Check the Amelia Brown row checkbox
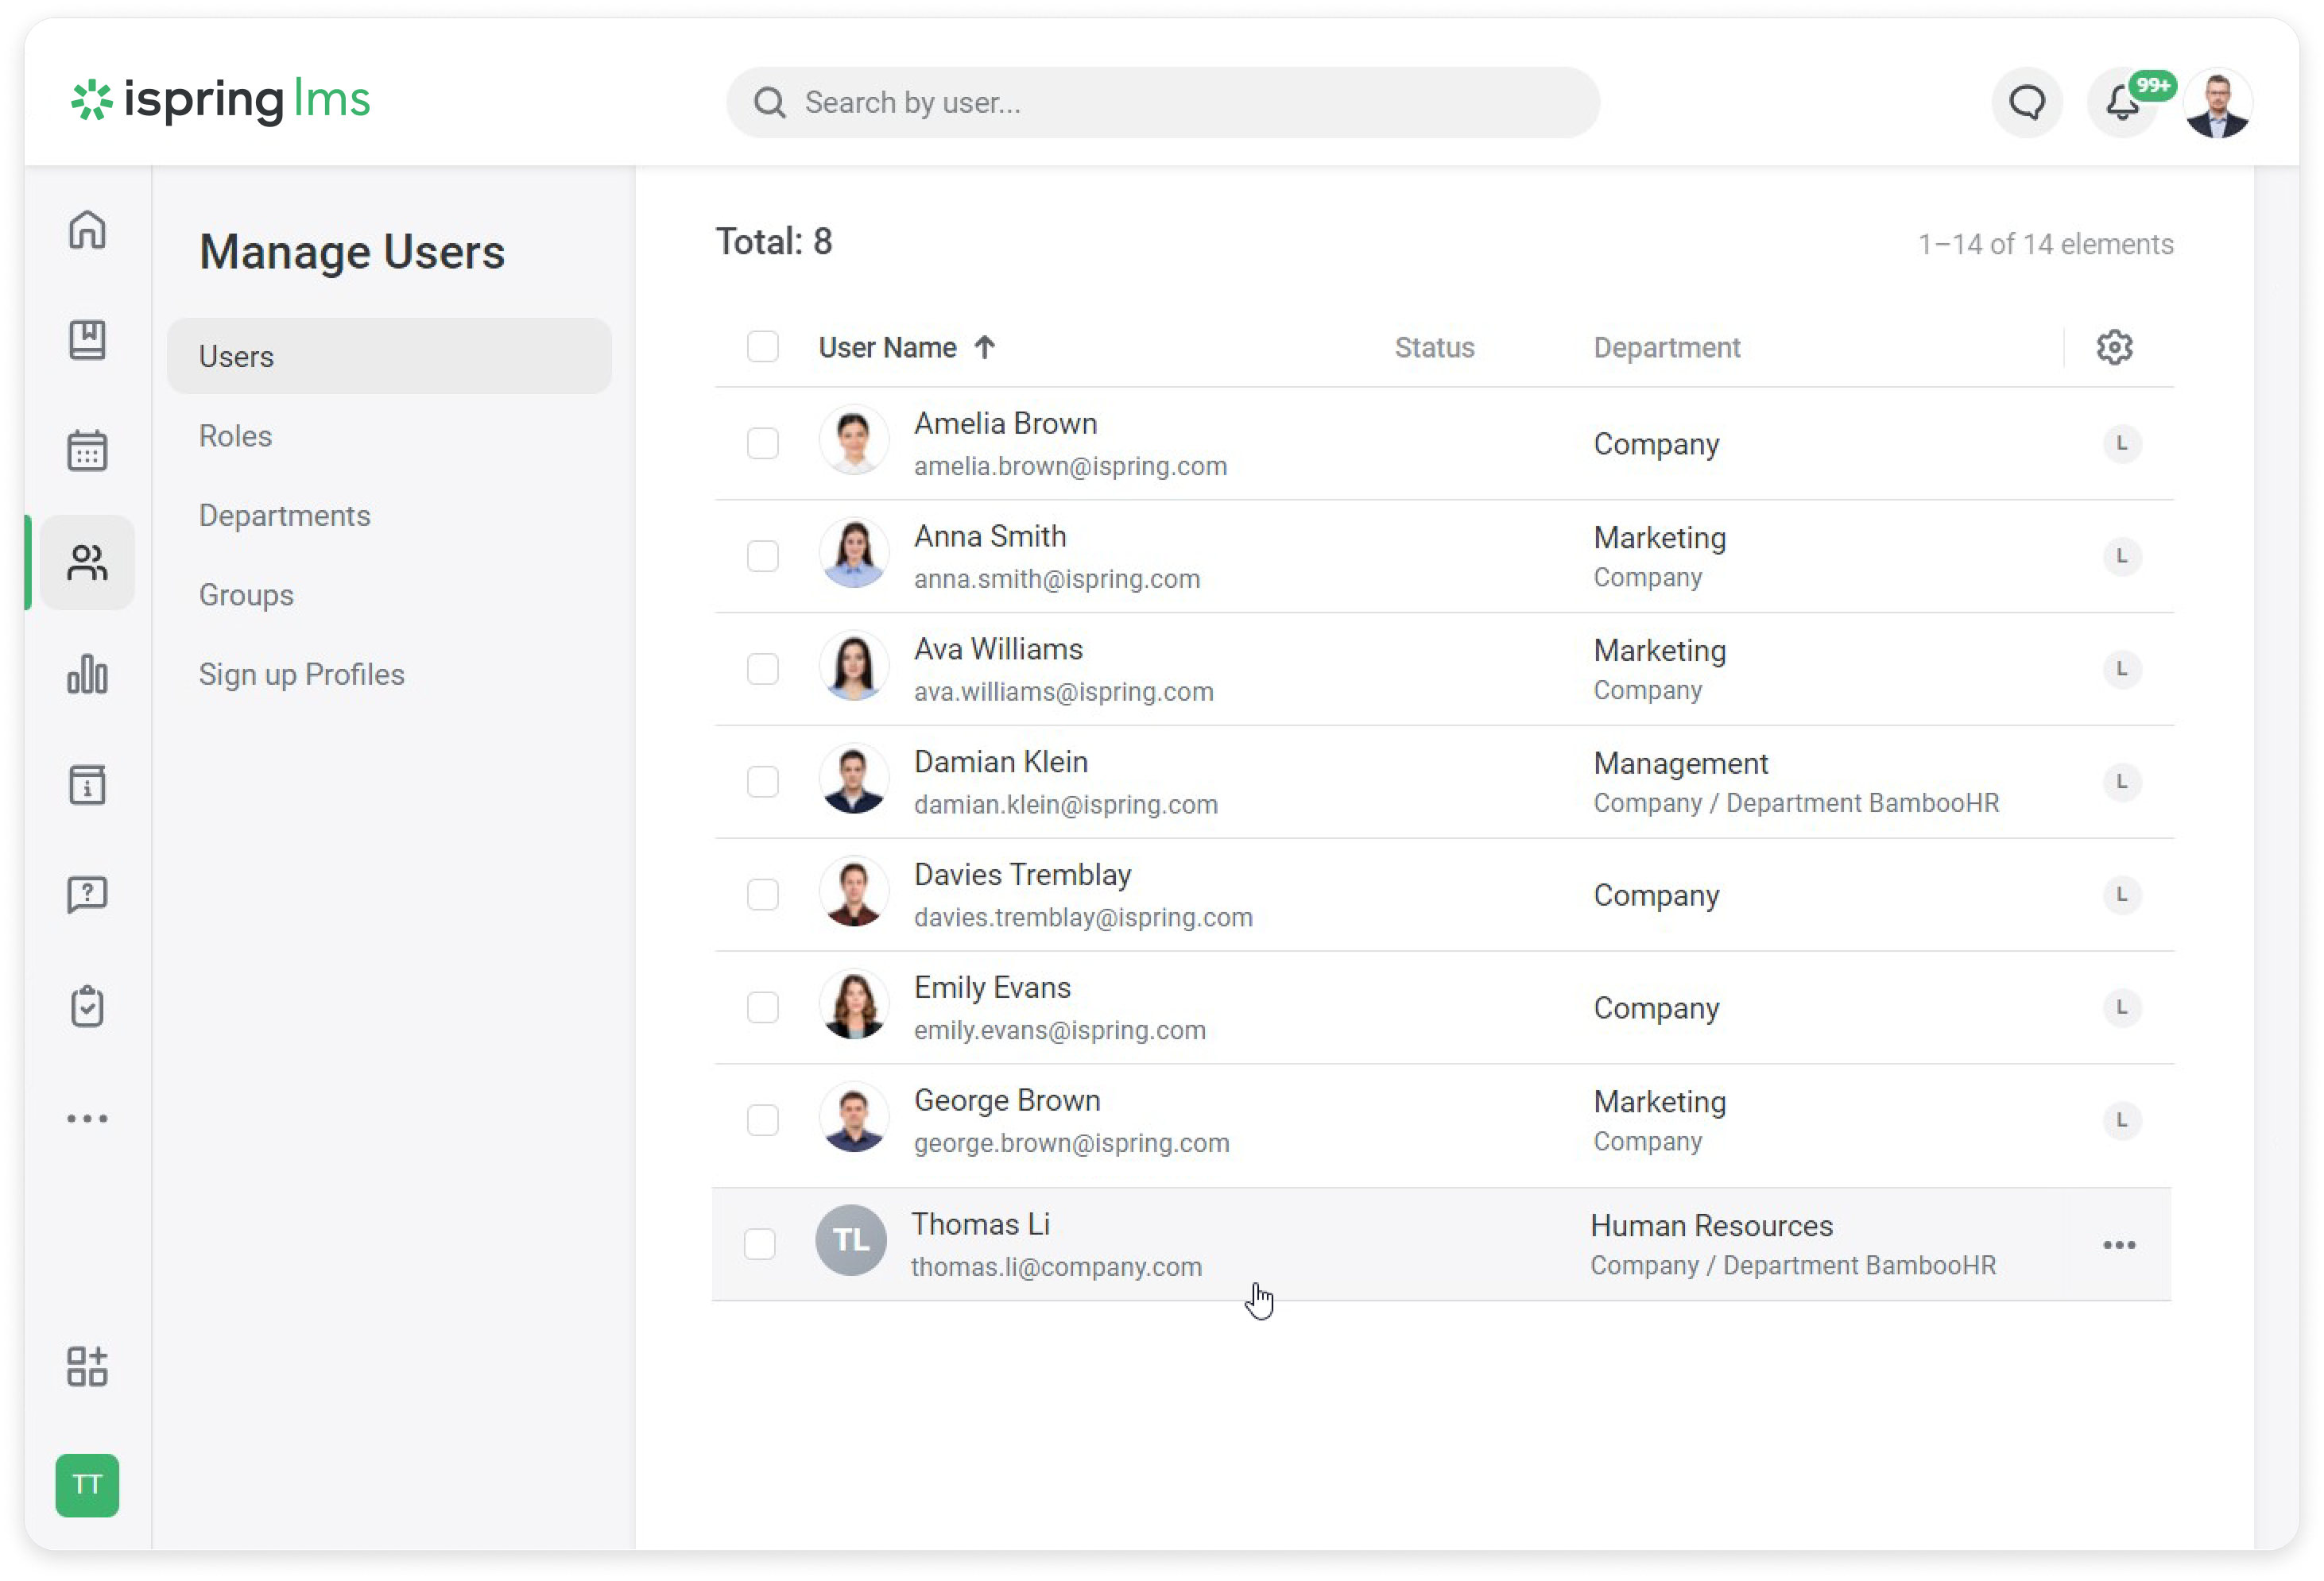The image size is (2324, 1581). (x=763, y=443)
